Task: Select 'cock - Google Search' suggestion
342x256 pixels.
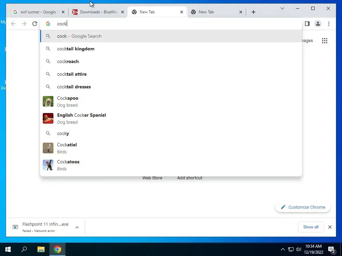Action: (171, 36)
